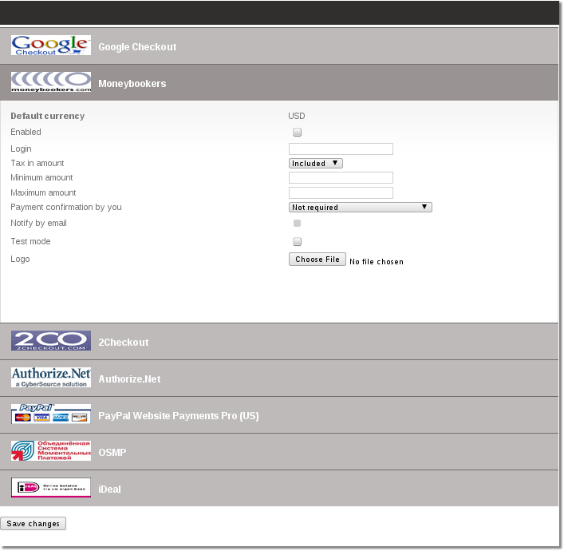Click the iDeal logo icon
The image size is (564, 551).
point(51,488)
